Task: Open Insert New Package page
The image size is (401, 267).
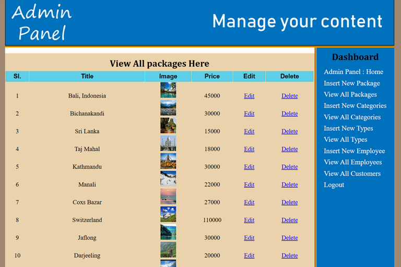Action: [x=351, y=83]
